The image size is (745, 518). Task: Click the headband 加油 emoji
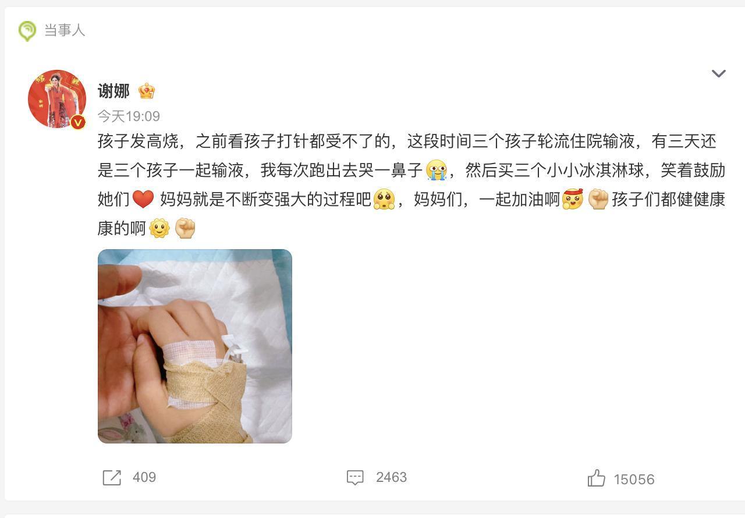(573, 199)
